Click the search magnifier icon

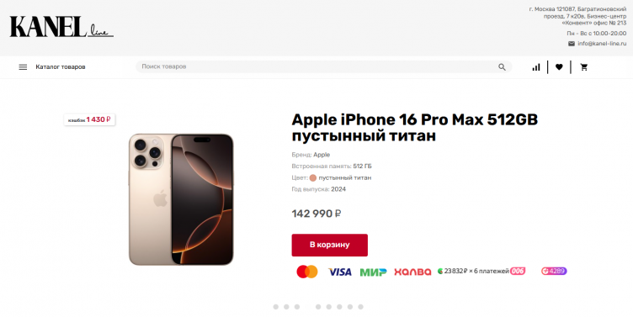coord(502,67)
